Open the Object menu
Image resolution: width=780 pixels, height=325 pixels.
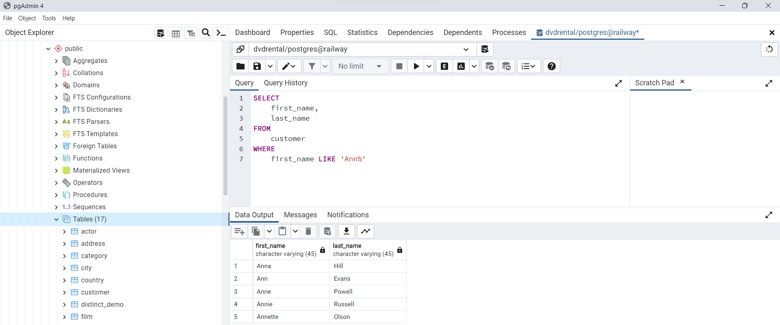click(27, 18)
